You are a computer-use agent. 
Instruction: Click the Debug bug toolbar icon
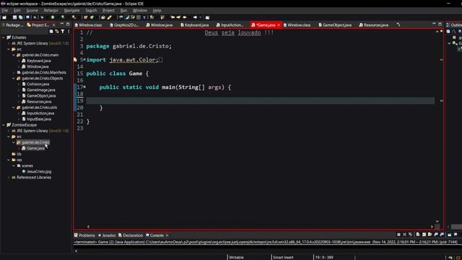click(x=42, y=17)
